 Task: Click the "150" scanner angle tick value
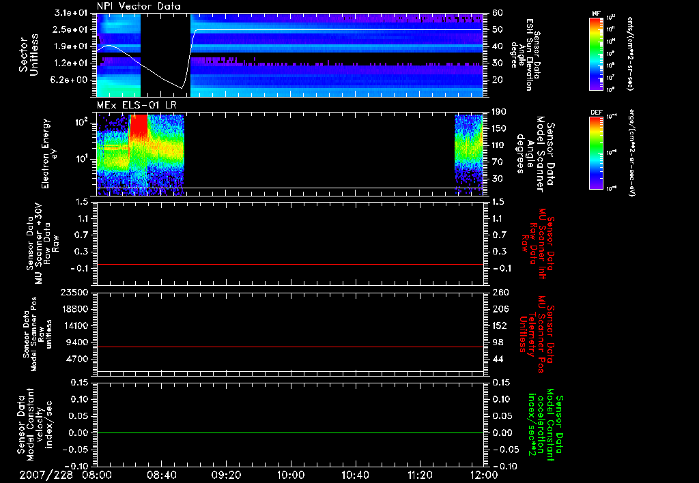pyautogui.click(x=499, y=129)
